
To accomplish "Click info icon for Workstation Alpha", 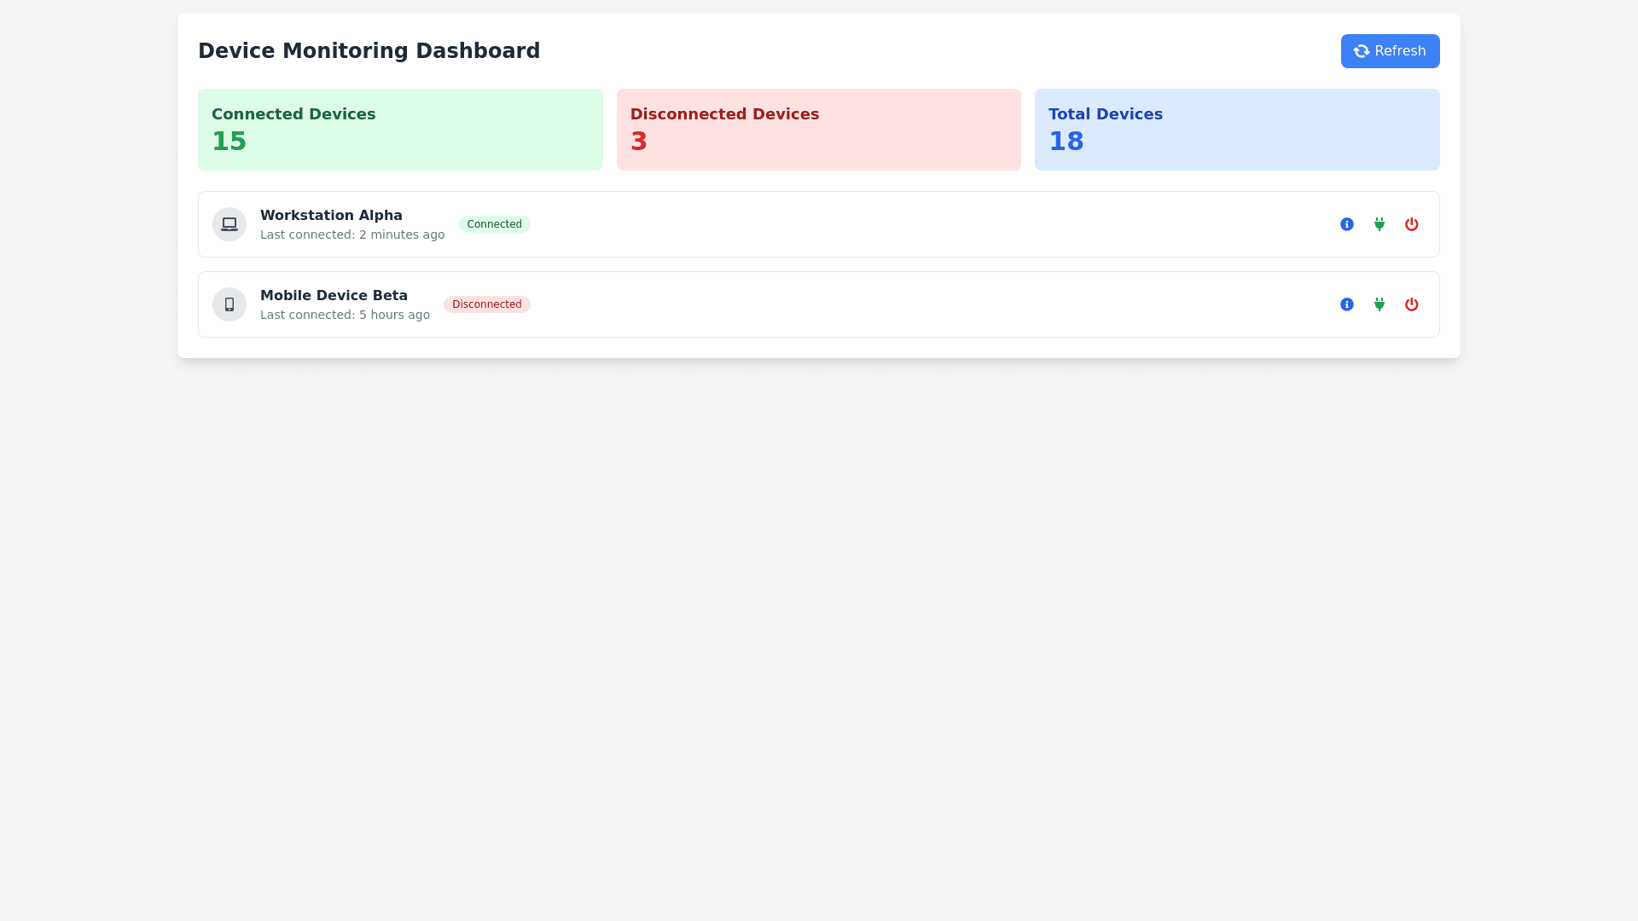I will [x=1346, y=224].
